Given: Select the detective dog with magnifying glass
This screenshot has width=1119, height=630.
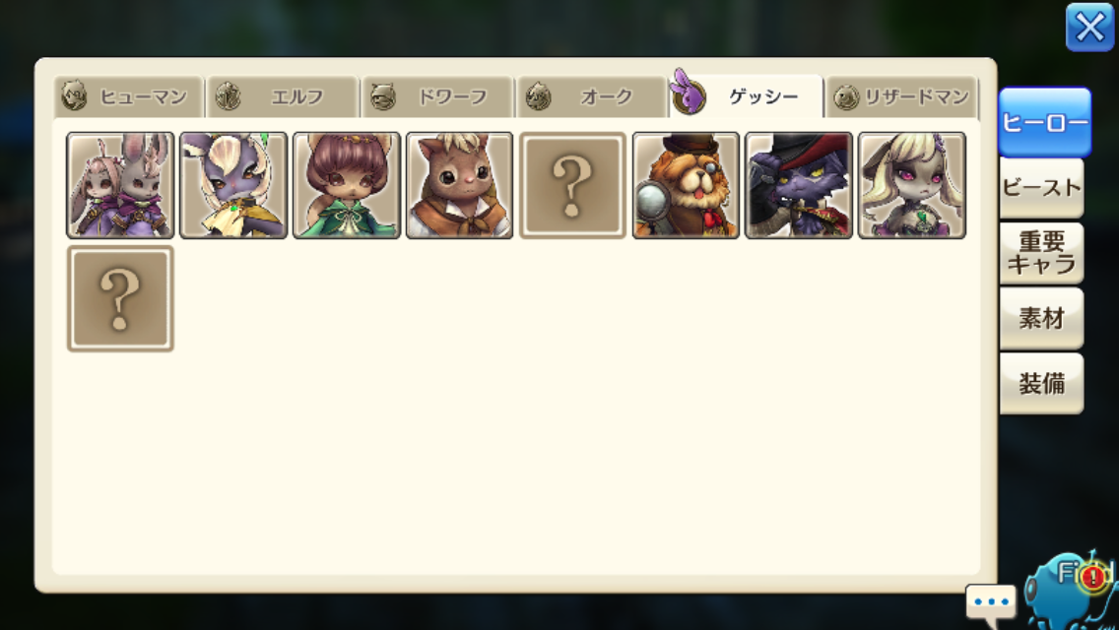Looking at the screenshot, I should 686,185.
